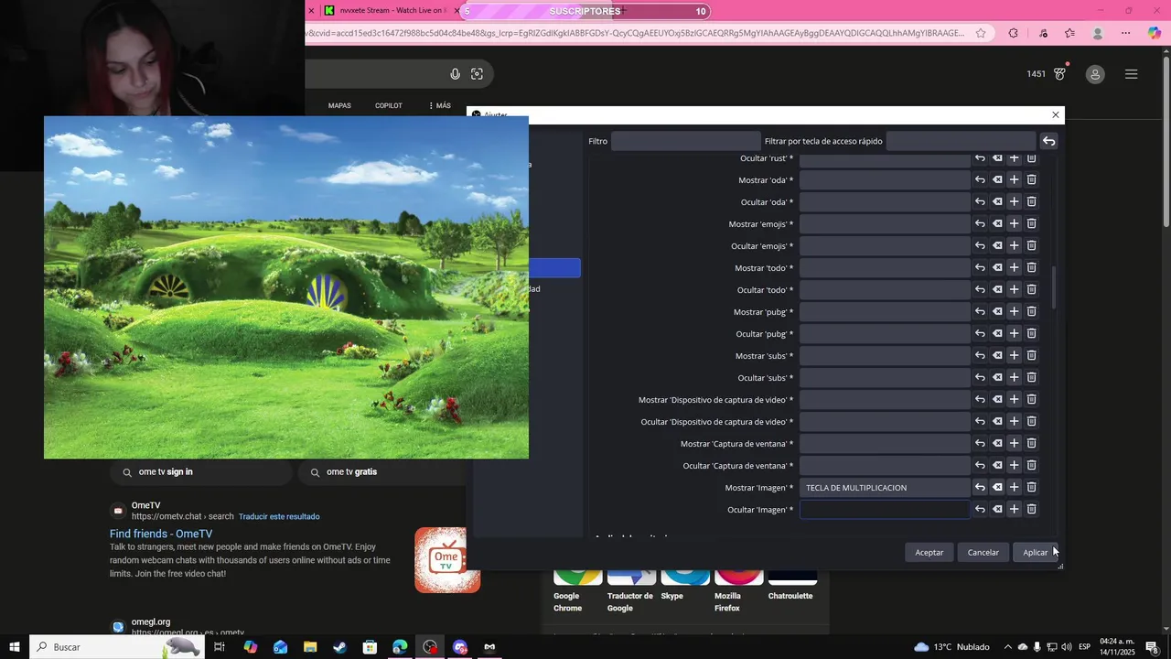This screenshot has height=659, width=1171.
Task: Delete hotkey binding for Ocultar 'emojis'
Action: tap(1031, 246)
